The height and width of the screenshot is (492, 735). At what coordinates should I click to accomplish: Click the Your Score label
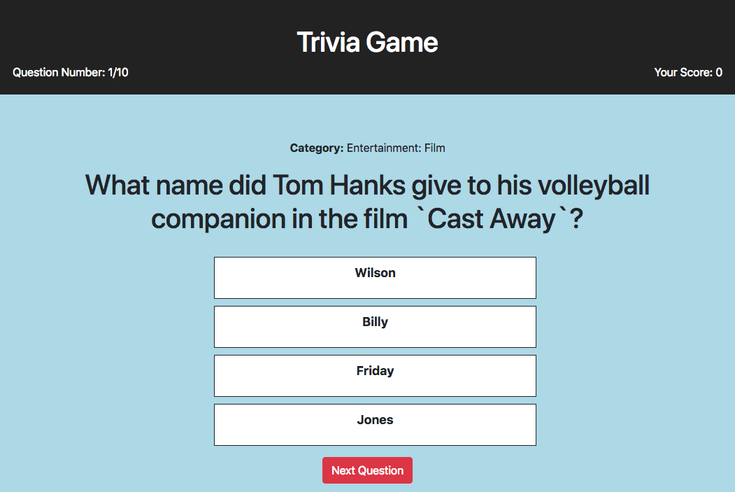683,72
